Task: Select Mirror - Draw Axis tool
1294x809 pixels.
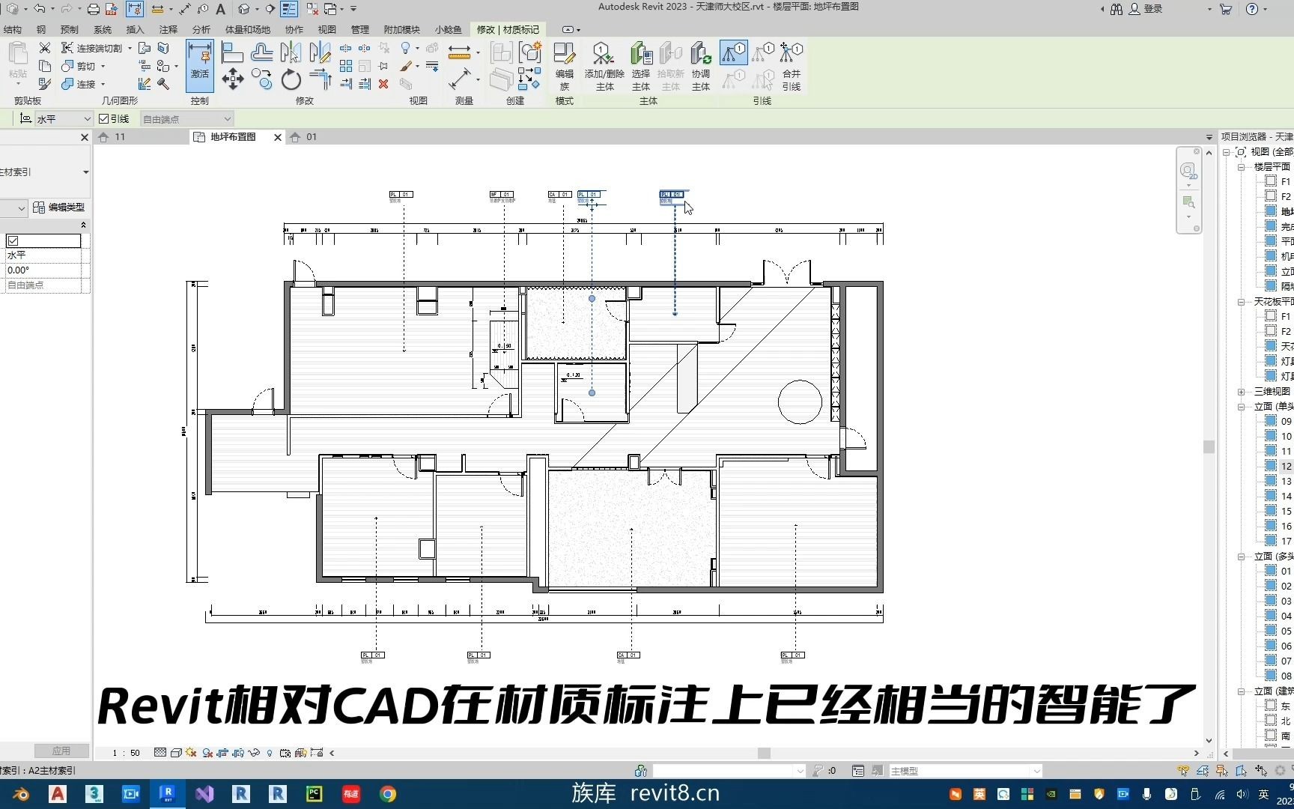Action: [x=320, y=52]
